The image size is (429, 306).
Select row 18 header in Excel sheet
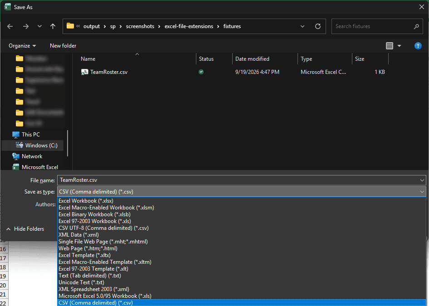pos(3,267)
